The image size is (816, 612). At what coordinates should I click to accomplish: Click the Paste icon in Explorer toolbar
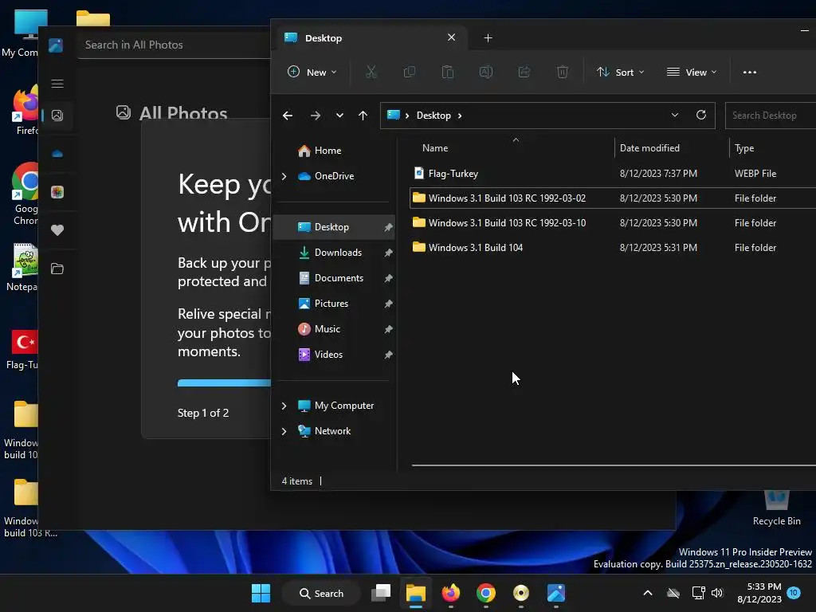448,72
